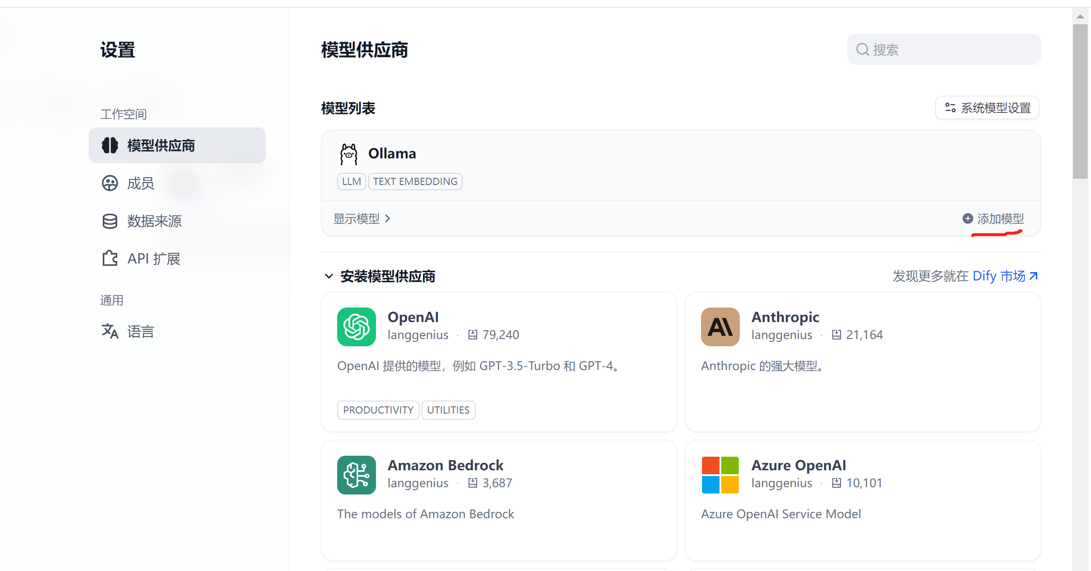This screenshot has width=1091, height=571.
Task: Click the plus icon beside 添加模型
Action: pyautogui.click(x=967, y=218)
